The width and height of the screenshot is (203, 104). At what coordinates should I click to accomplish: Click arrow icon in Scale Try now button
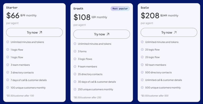175,32
